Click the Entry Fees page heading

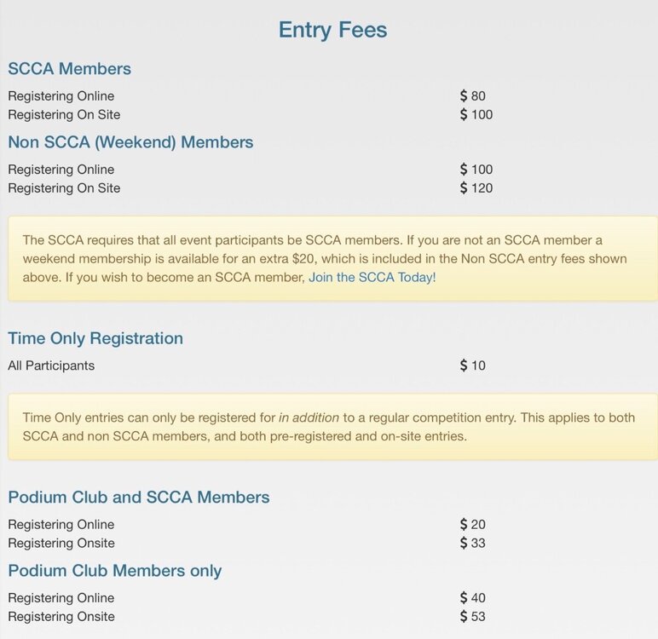coord(332,30)
